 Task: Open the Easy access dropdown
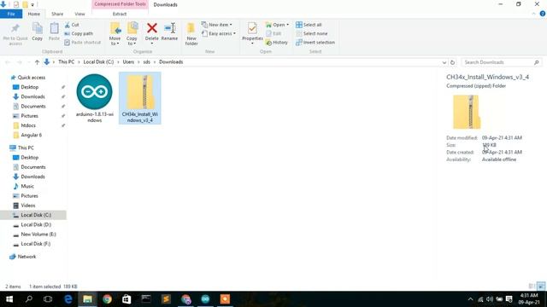pos(219,33)
